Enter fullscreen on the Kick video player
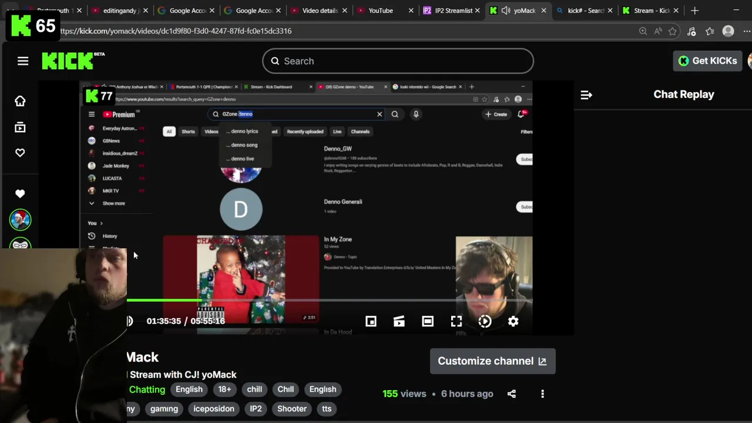Viewport: 752px width, 423px height. click(456, 321)
